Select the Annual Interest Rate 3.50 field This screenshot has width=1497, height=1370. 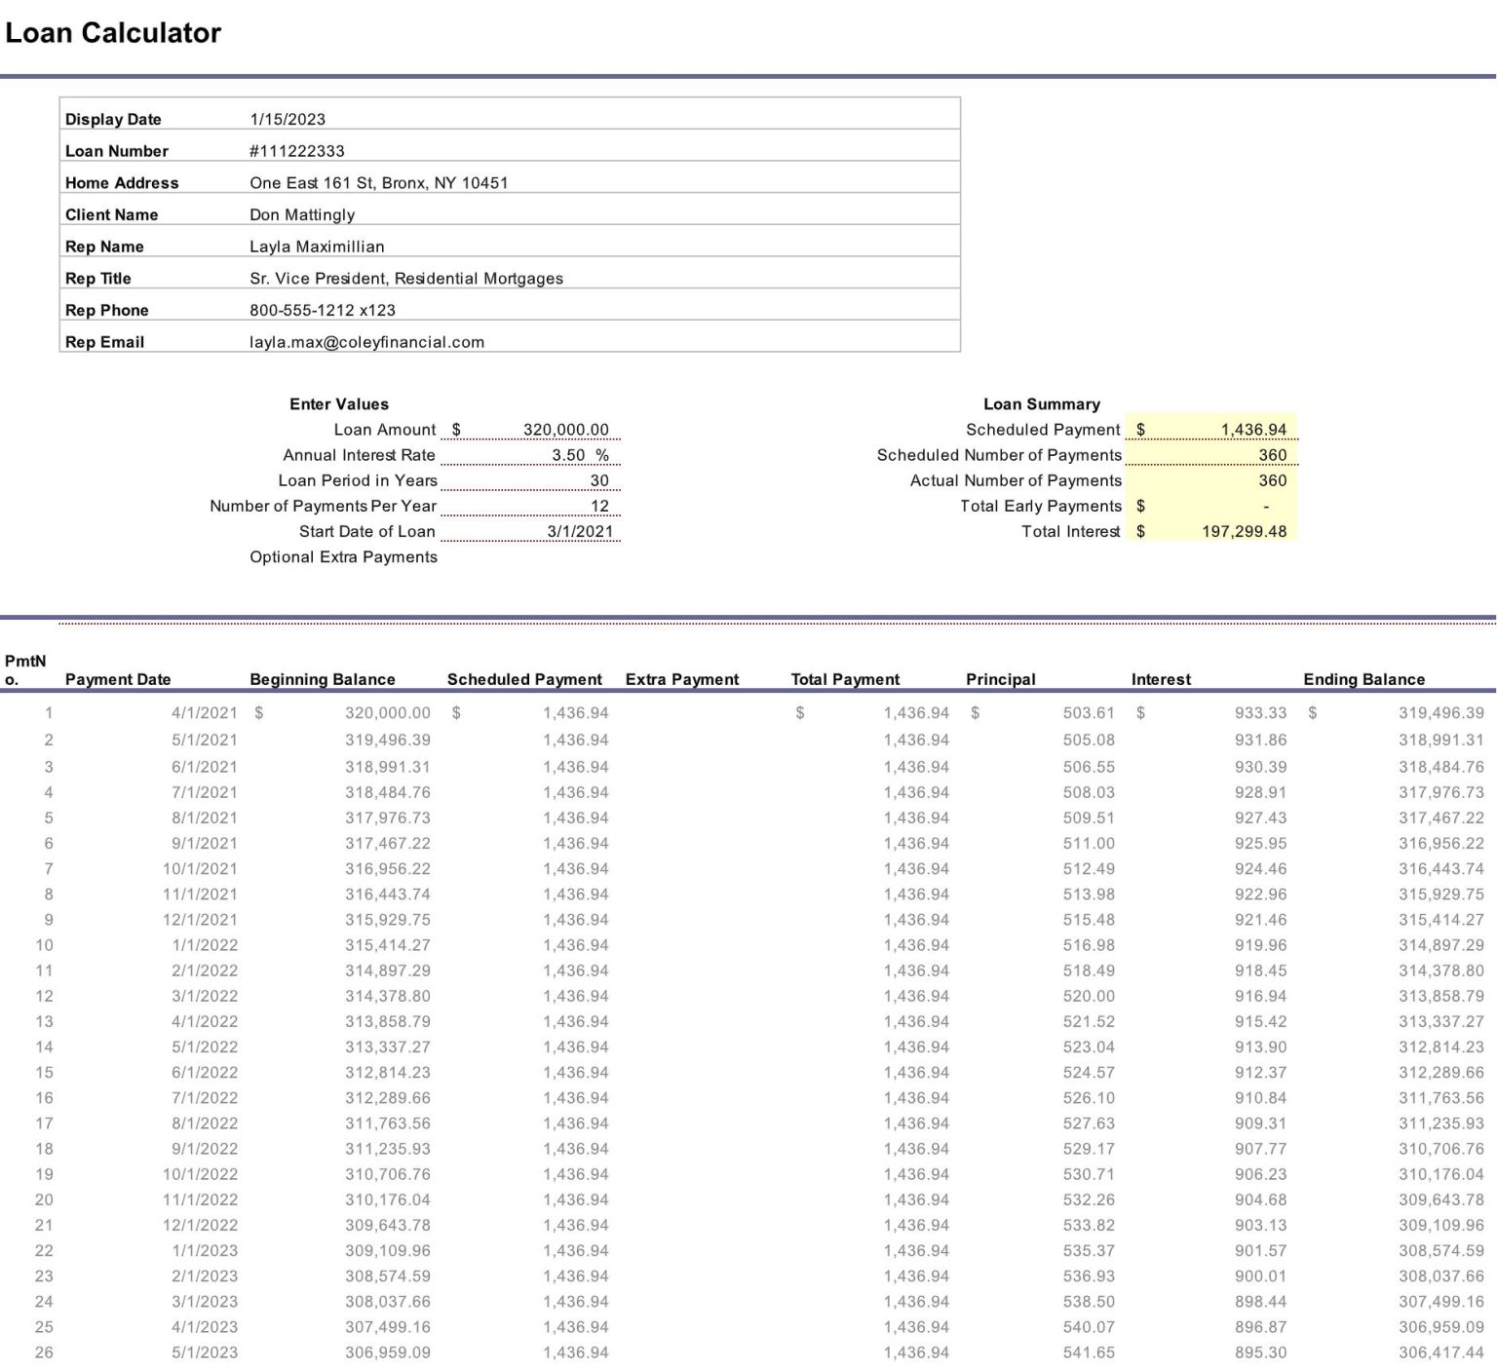(x=568, y=455)
